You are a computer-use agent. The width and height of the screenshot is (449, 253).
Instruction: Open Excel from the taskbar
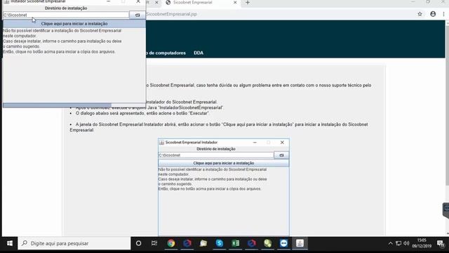[236, 243]
